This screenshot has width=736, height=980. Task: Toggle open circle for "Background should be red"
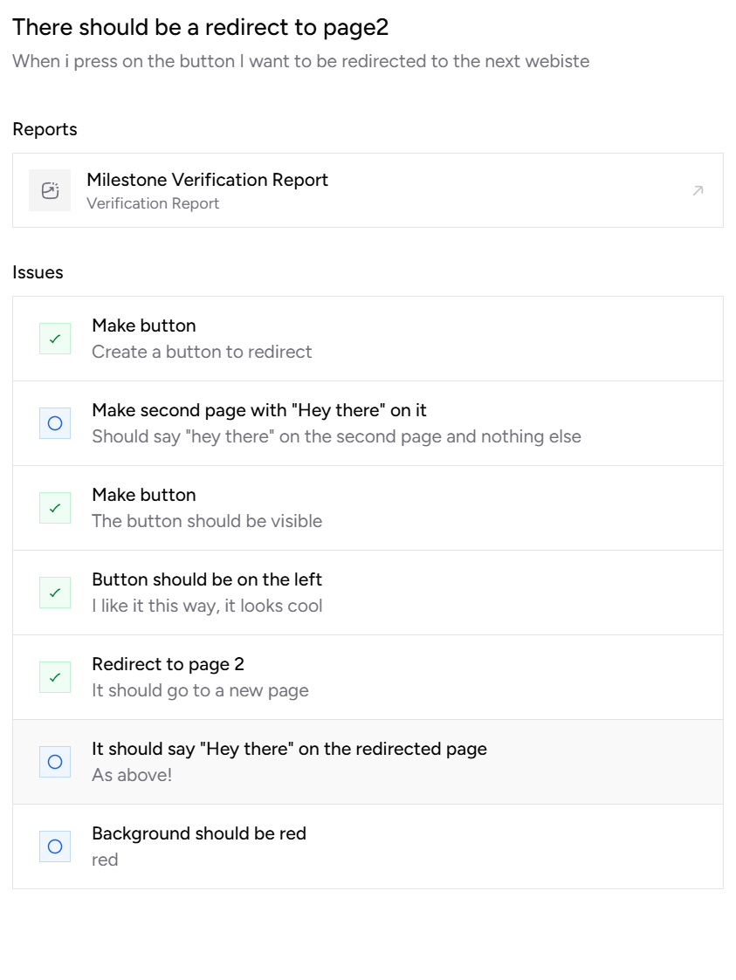55,846
